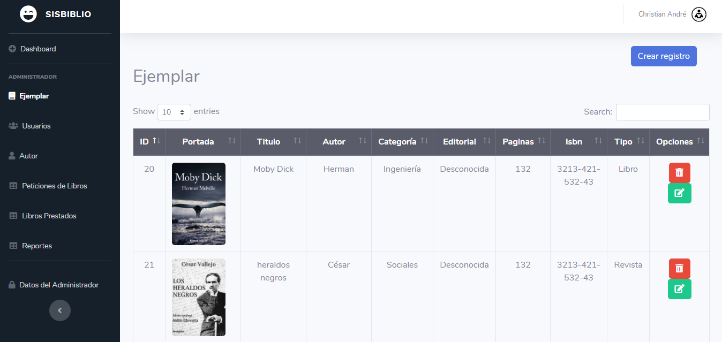This screenshot has width=722, height=342.
Task: Edit the heraldos negros record
Action: [x=679, y=289]
